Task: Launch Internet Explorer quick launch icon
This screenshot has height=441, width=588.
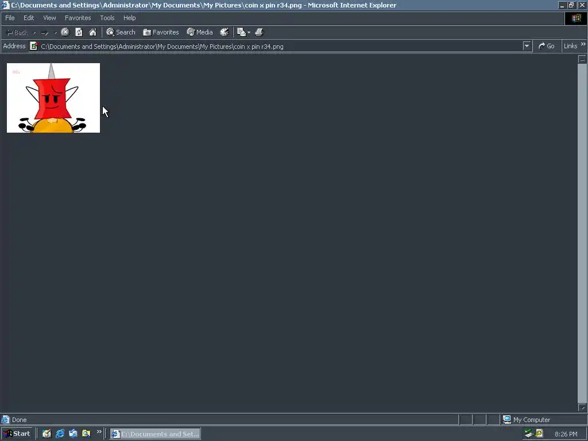Action: click(60, 434)
